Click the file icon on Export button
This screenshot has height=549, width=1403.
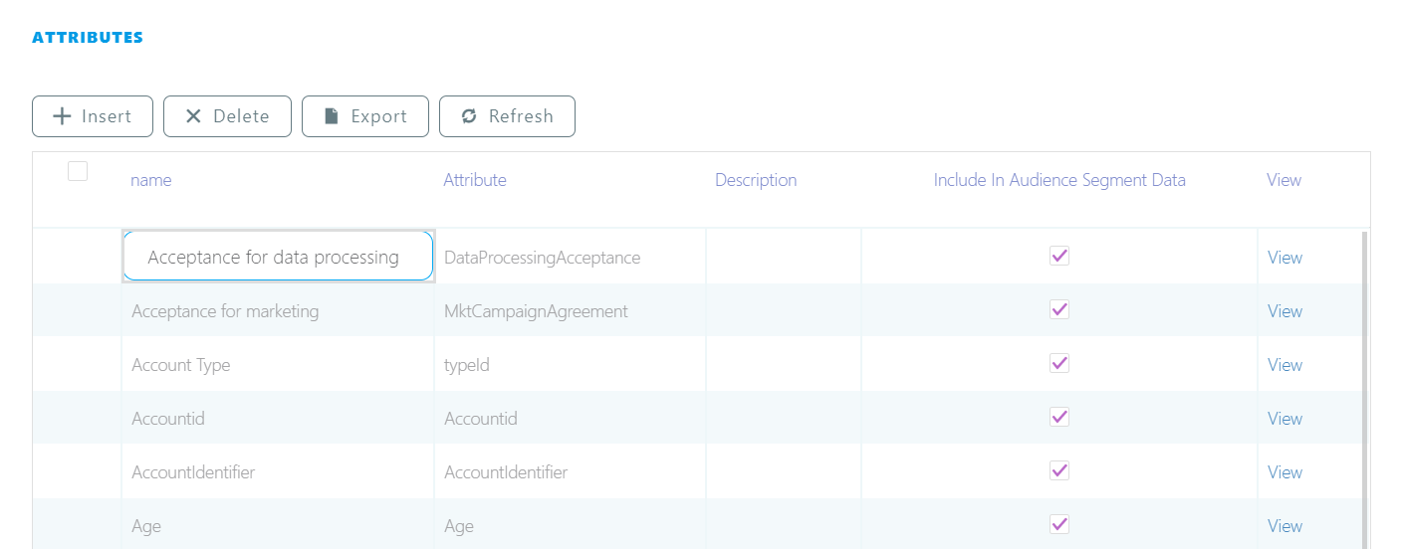tap(332, 116)
